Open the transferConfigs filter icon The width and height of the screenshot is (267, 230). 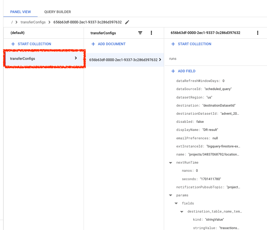click(x=140, y=33)
